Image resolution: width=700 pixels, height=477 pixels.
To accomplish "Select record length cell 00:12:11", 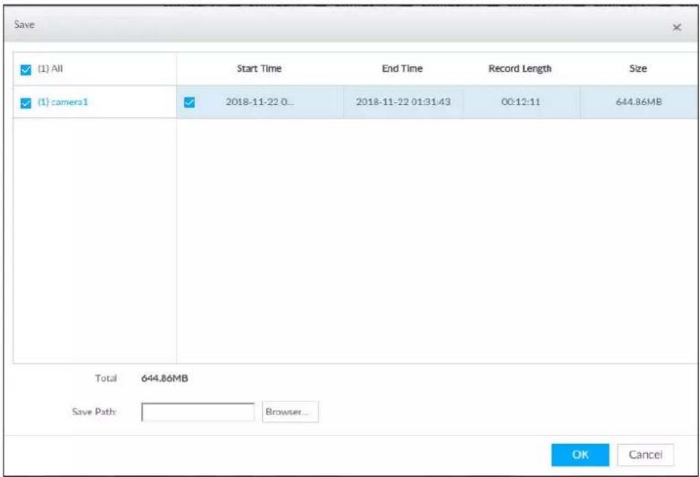I will 520,102.
